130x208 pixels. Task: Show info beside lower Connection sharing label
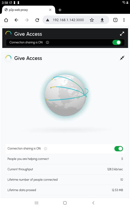(x=46, y=148)
